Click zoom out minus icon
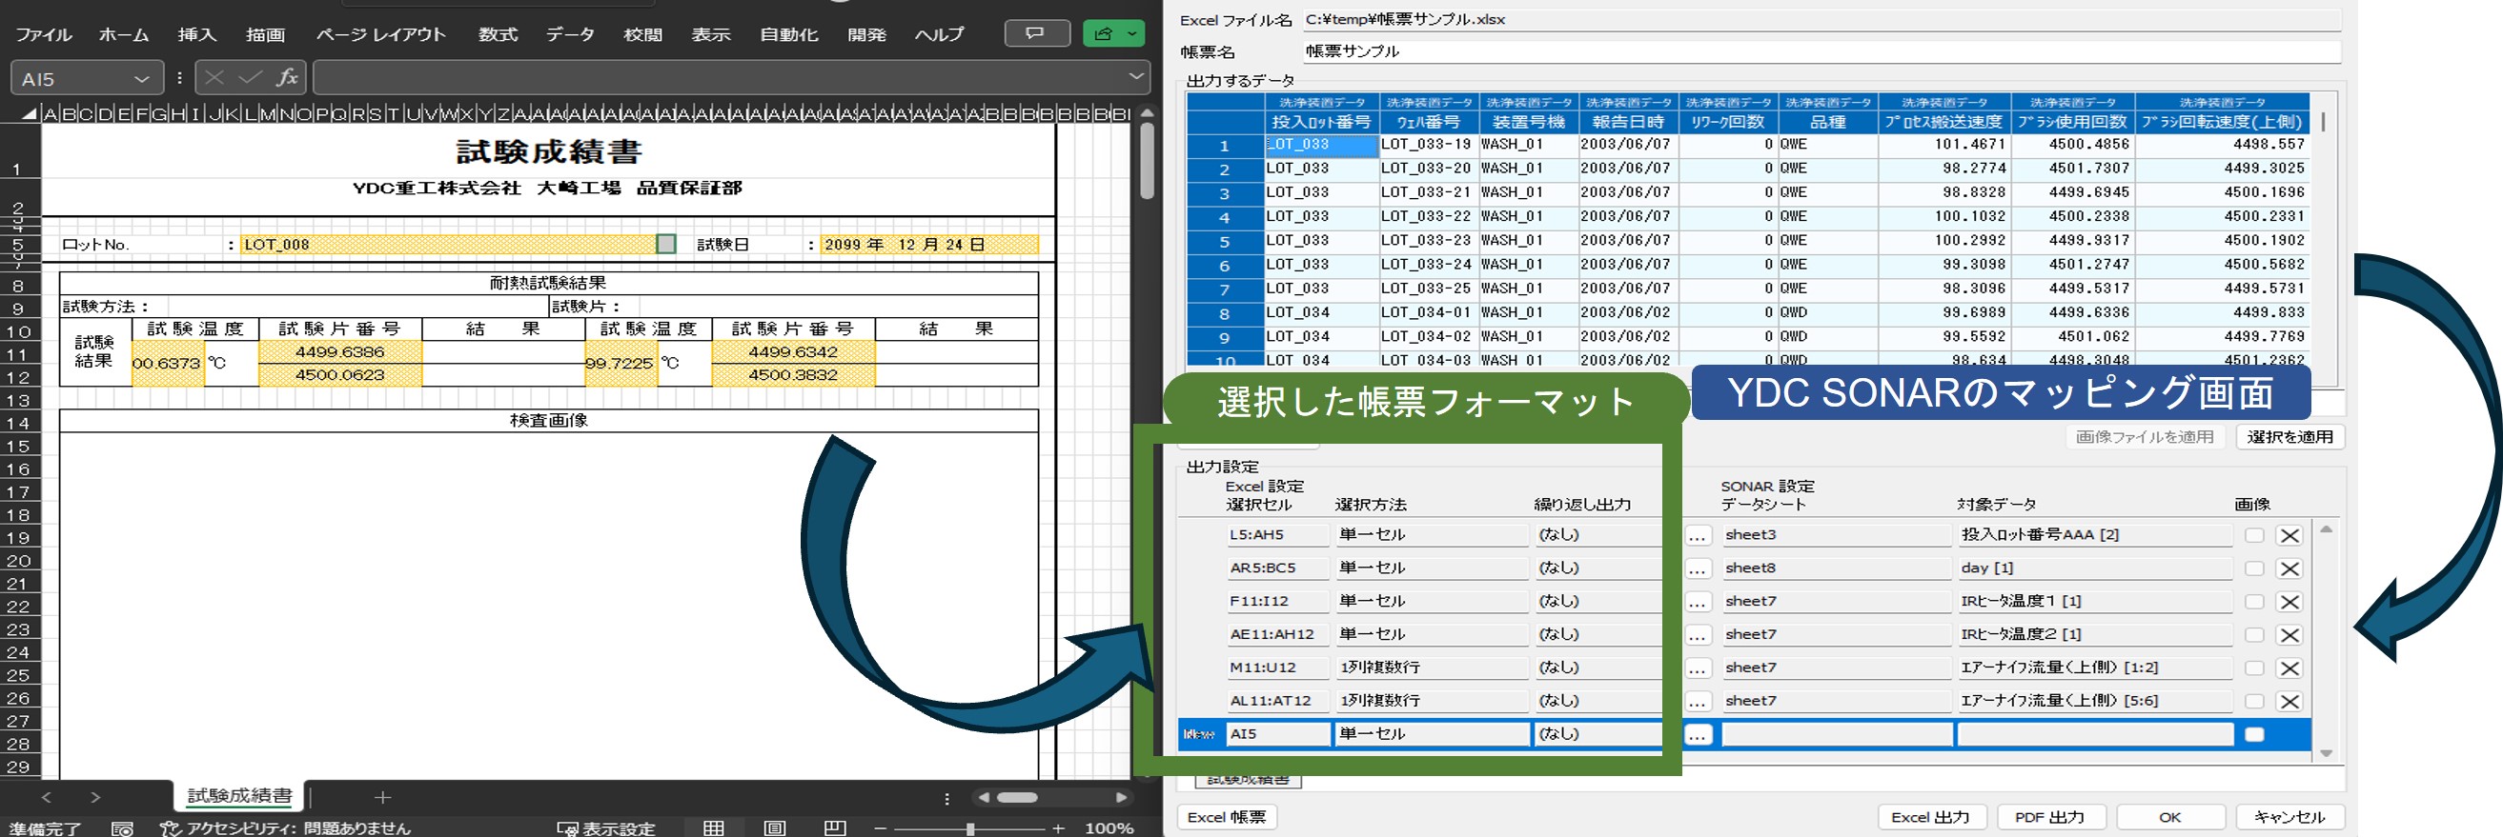Image resolution: width=2503 pixels, height=837 pixels. (x=881, y=828)
